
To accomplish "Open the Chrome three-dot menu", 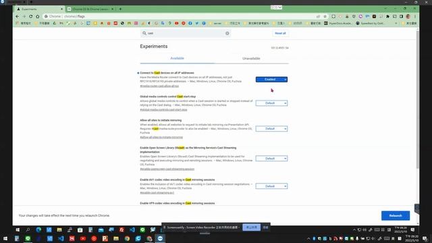I will [415, 16].
